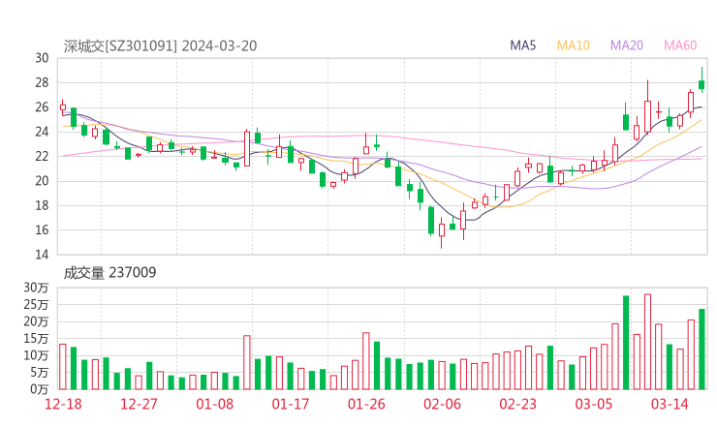Screen dimensions: 717x426
Task: Click the volume axis label 10万
Action: tap(36, 355)
